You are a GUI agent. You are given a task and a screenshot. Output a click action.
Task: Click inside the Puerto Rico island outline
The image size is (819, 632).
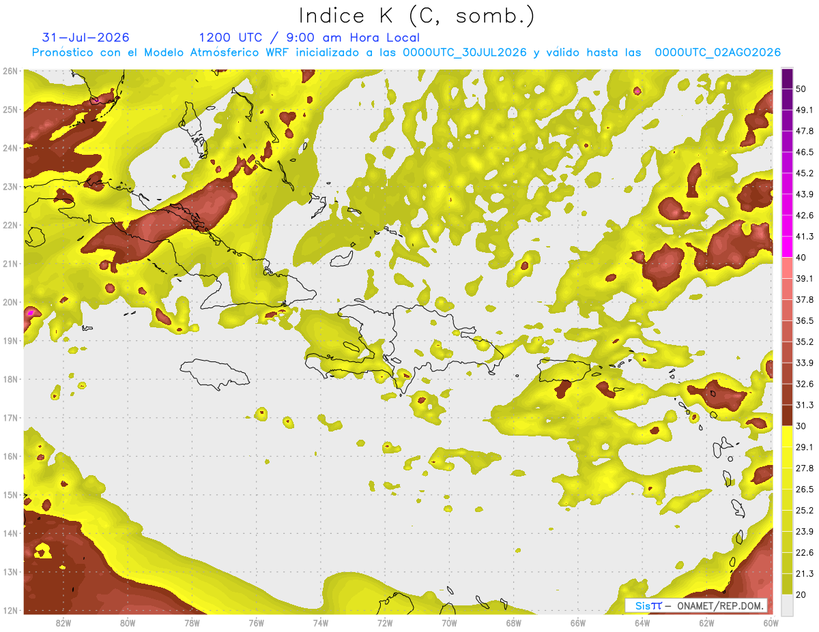564,371
